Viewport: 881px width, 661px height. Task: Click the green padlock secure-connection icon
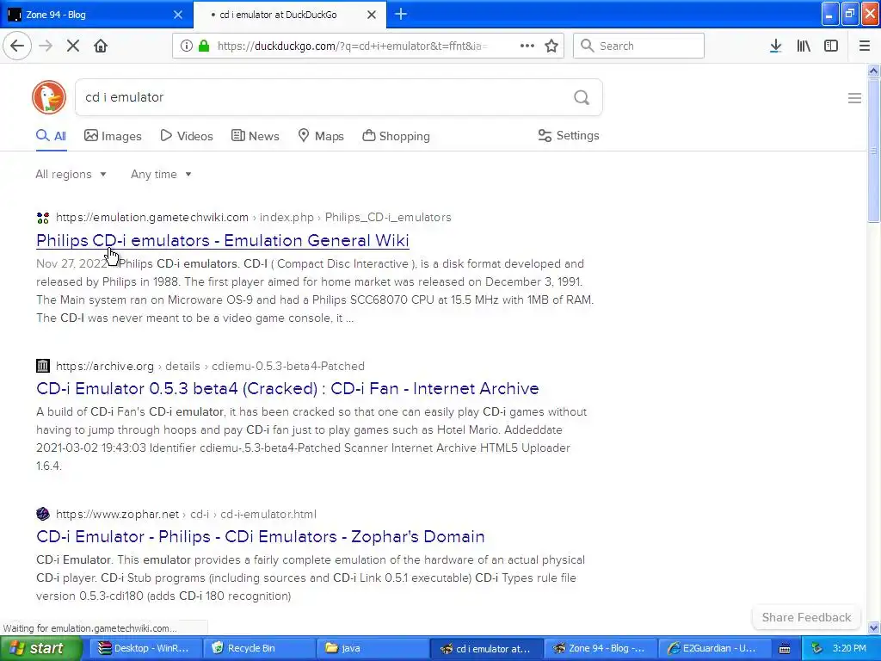point(204,46)
